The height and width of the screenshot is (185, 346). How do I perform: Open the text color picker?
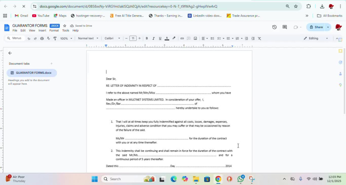tap(167, 38)
